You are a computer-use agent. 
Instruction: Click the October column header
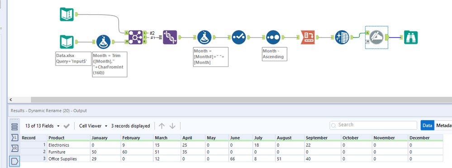pos(357,138)
